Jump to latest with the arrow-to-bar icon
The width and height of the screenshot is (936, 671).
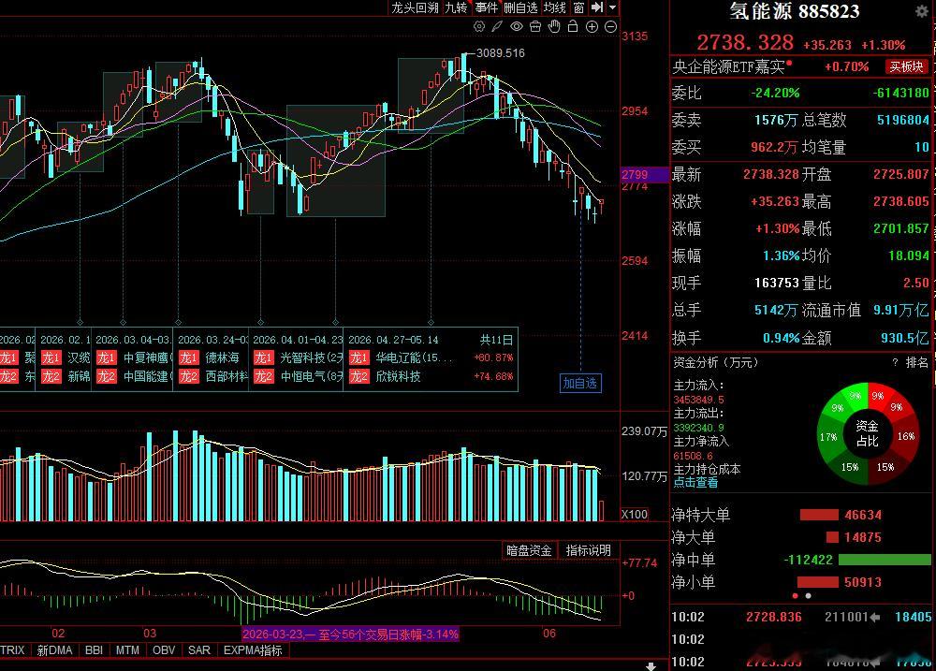(x=597, y=7)
